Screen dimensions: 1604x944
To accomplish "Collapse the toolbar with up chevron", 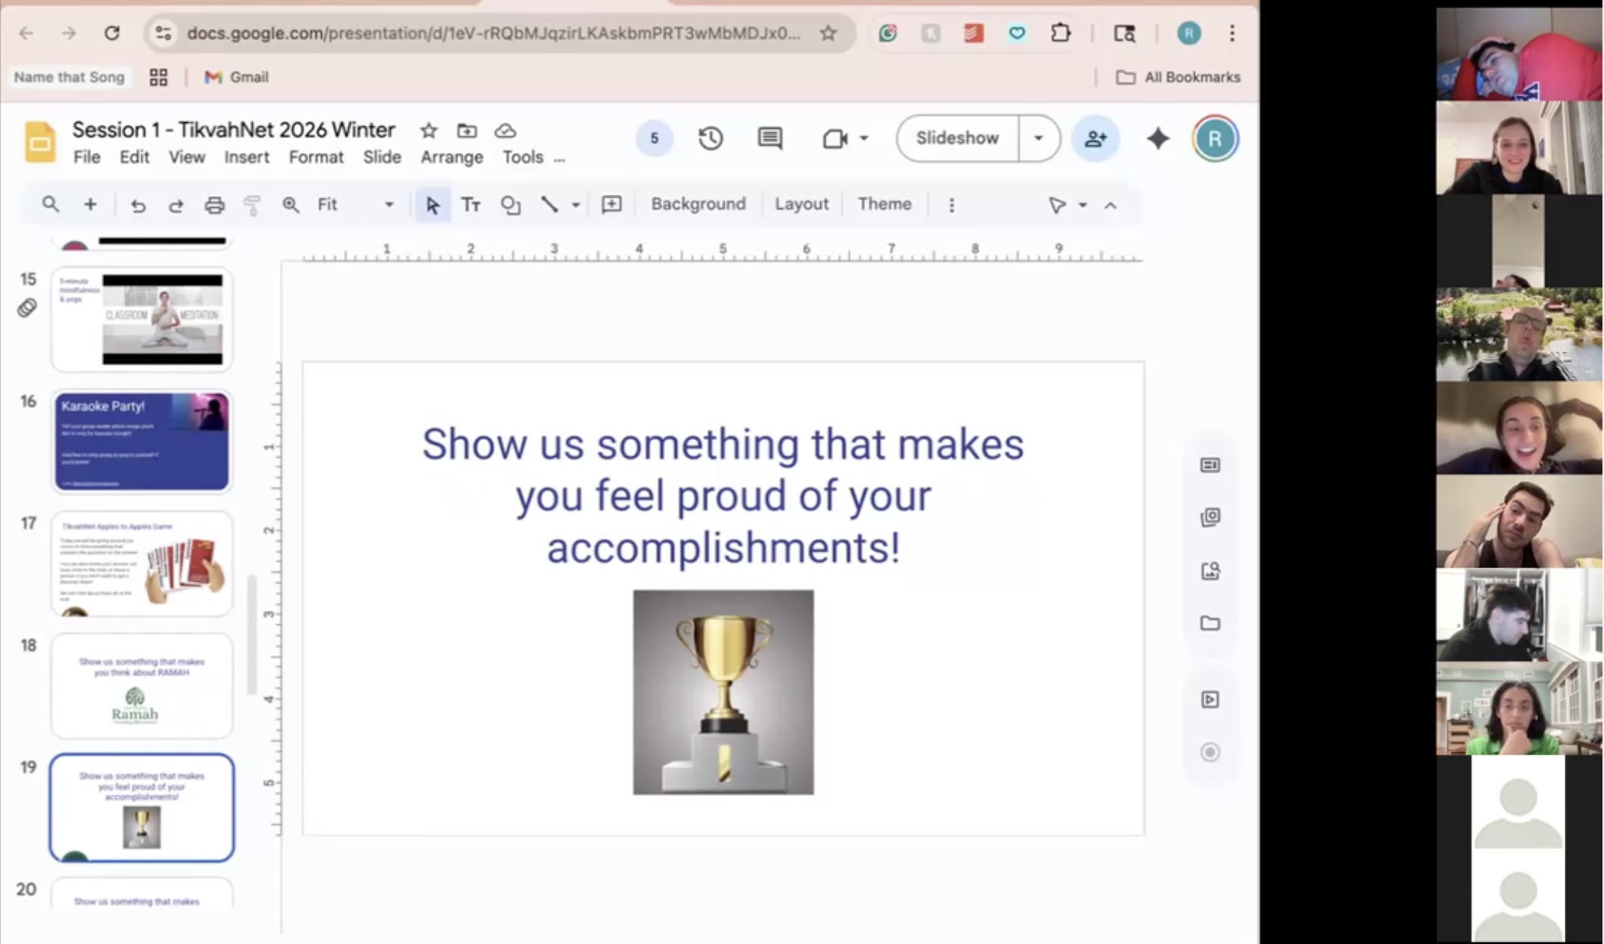I will pos(1110,205).
